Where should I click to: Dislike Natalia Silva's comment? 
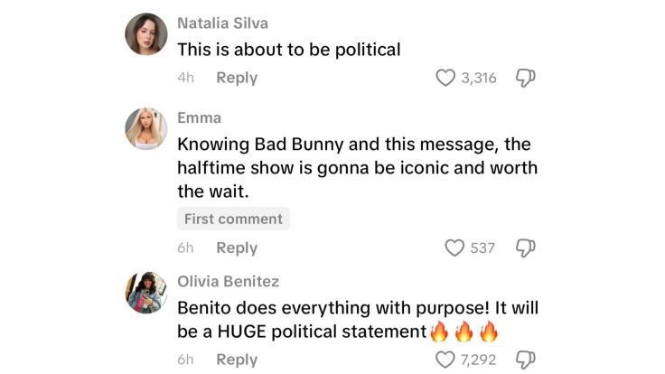click(x=525, y=78)
